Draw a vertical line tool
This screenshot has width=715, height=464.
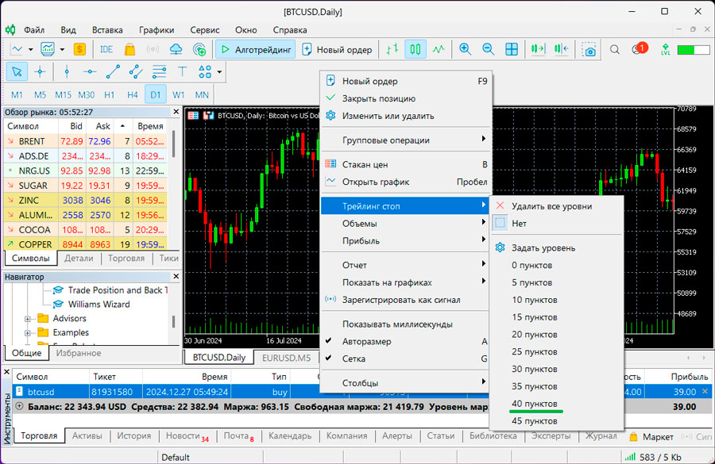[67, 71]
